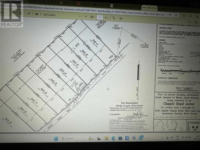Screen dimensions: 200x150
Task: Click the fit to width icon
Action: 92,17
